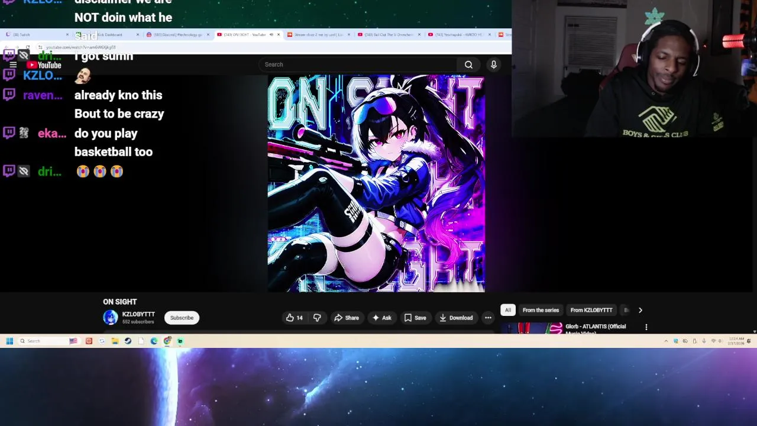Viewport: 757px width, 426px height.
Task: Dislike the ON SIGHT video
Action: pos(317,318)
